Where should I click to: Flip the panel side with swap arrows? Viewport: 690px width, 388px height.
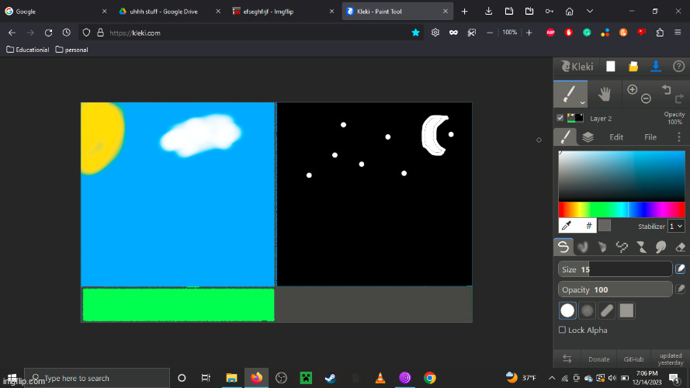(567, 359)
